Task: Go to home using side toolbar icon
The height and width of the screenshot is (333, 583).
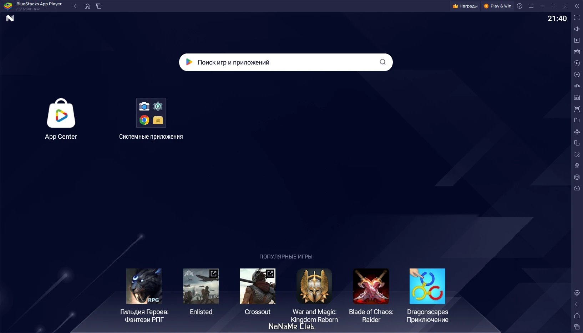Action: 577,316
